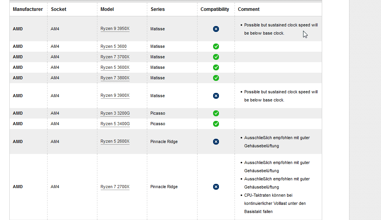Click the green checkmark for Ryzen 5 3600X
Viewport: 381px width, 220px height.
click(x=216, y=67)
